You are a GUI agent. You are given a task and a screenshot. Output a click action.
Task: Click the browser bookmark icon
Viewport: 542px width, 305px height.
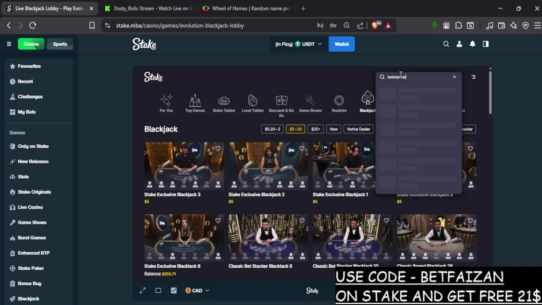[92, 25]
